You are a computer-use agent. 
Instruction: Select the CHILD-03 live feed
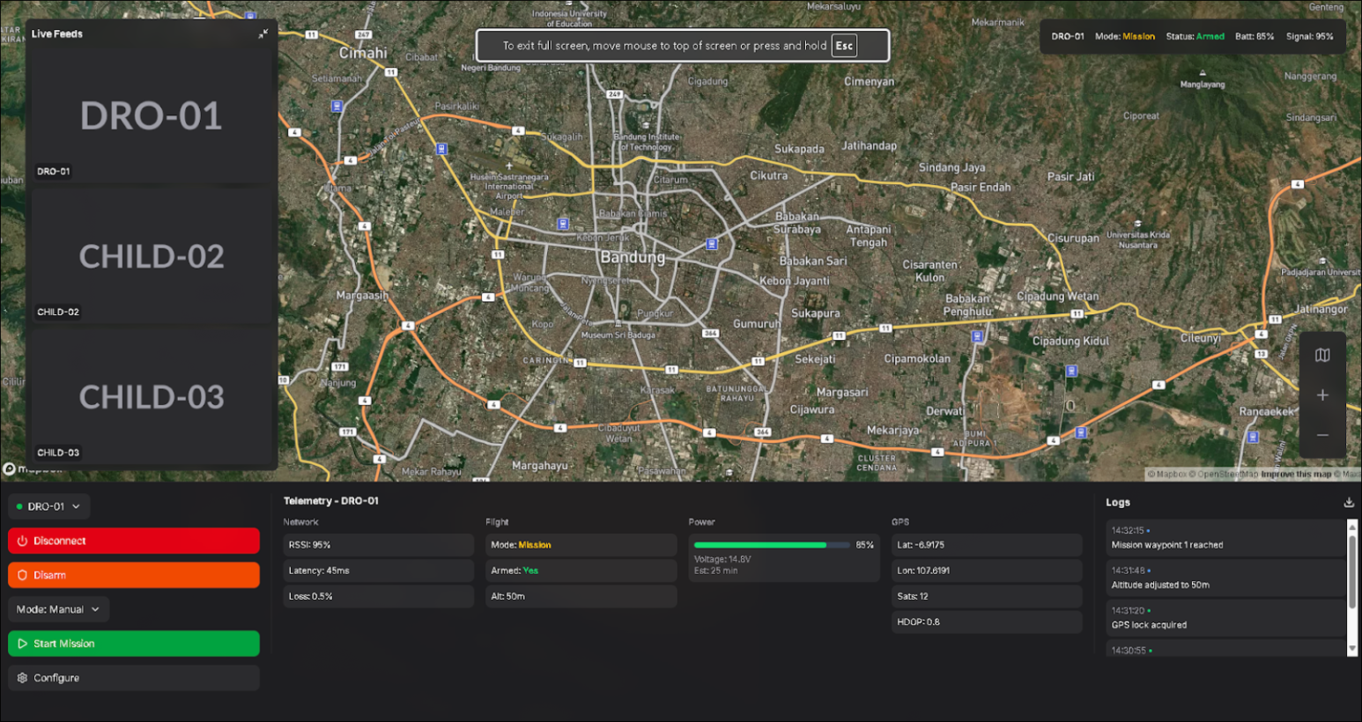point(151,397)
